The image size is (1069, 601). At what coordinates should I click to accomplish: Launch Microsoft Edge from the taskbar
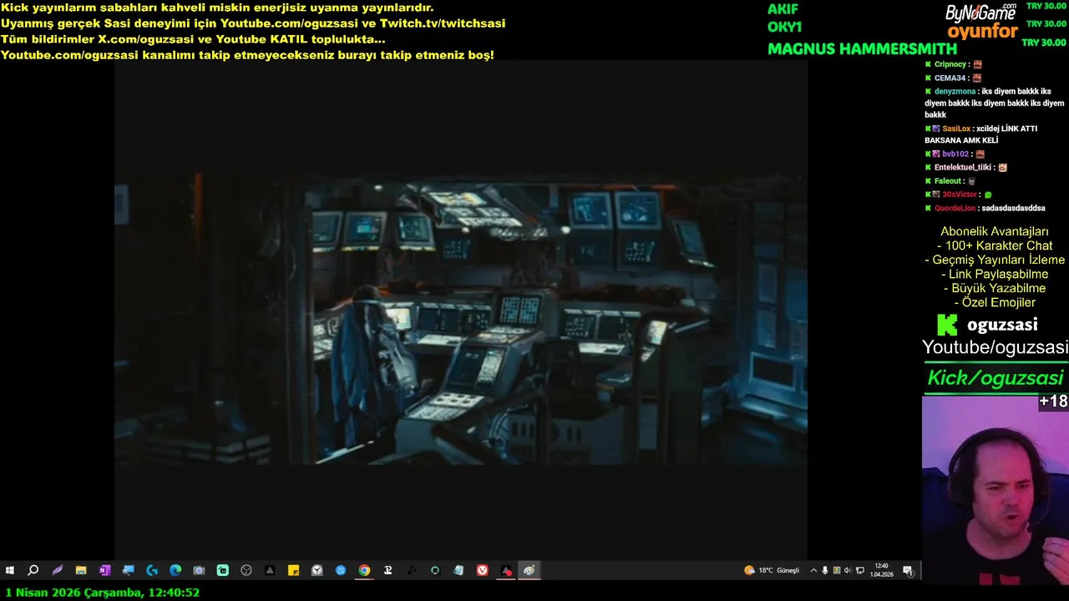point(175,570)
